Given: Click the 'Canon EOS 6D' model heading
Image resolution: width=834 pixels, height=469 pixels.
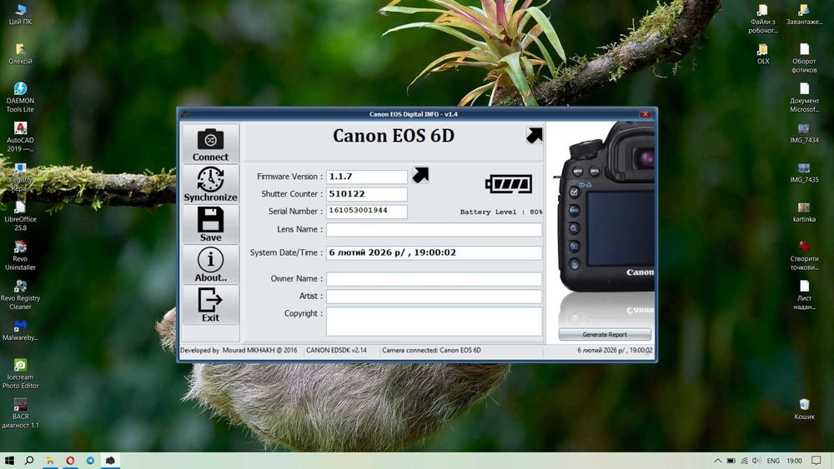Looking at the screenshot, I should 394,136.
